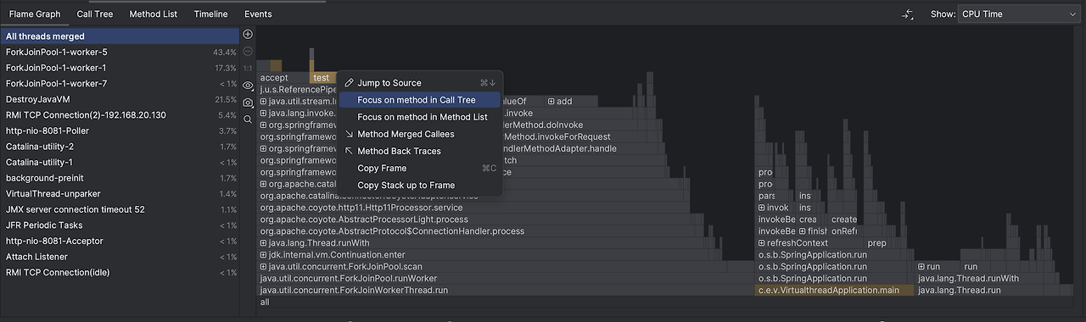Screen dimensions: 1086x322
Task: Open the Events tab
Action: (x=258, y=14)
